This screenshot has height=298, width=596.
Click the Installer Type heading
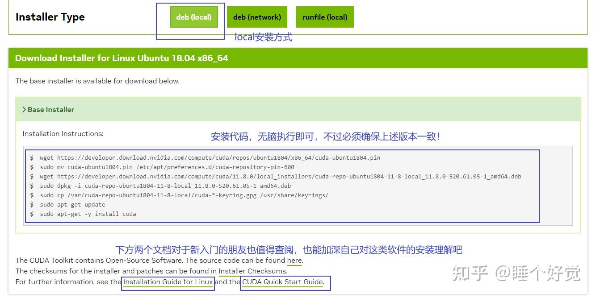[x=50, y=17]
